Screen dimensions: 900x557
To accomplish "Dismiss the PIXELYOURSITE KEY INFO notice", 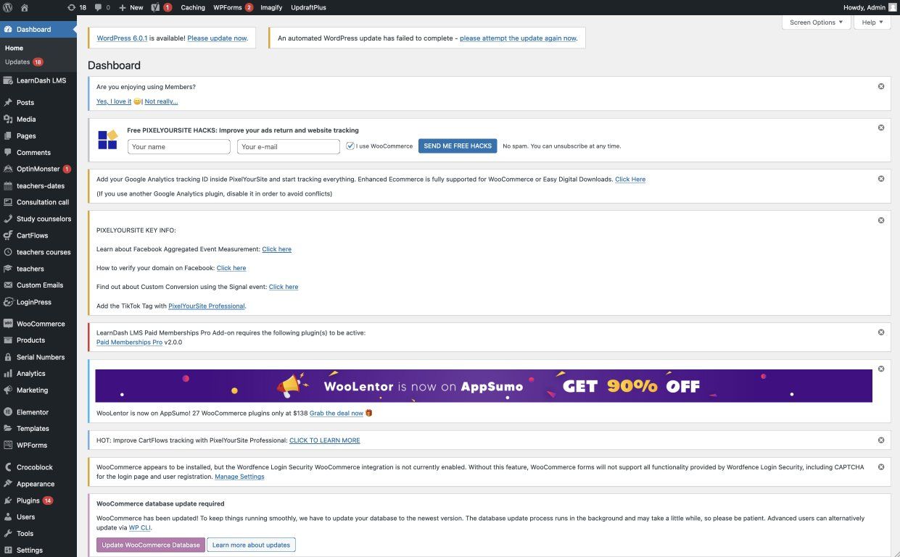I will (x=881, y=220).
